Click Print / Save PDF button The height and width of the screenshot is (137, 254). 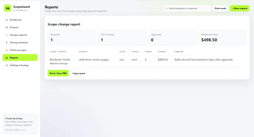tap(58, 73)
